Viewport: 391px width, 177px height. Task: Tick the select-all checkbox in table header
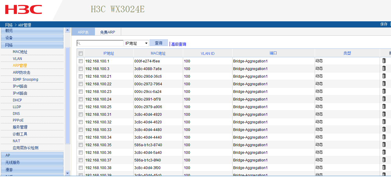tap(81, 53)
